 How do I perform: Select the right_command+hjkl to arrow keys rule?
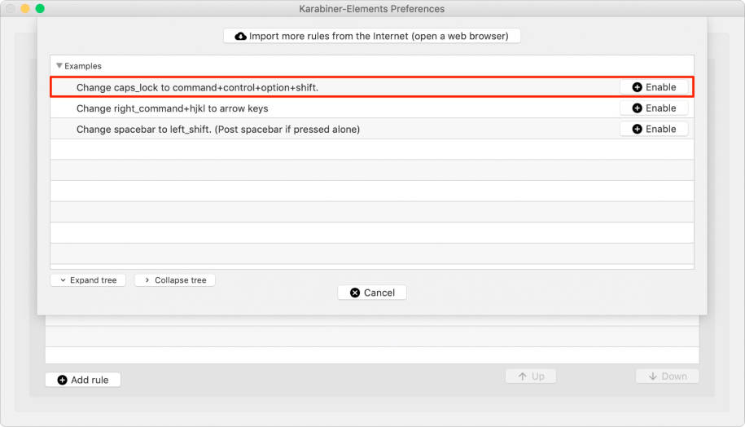pos(172,108)
